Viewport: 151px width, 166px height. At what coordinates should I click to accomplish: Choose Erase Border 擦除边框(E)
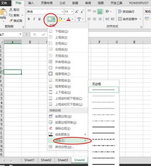pyautogui.click(x=68, y=129)
